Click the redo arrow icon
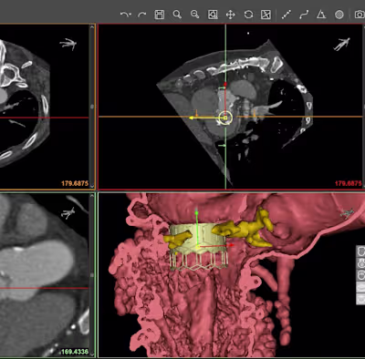The image size is (365, 359). click(142, 15)
